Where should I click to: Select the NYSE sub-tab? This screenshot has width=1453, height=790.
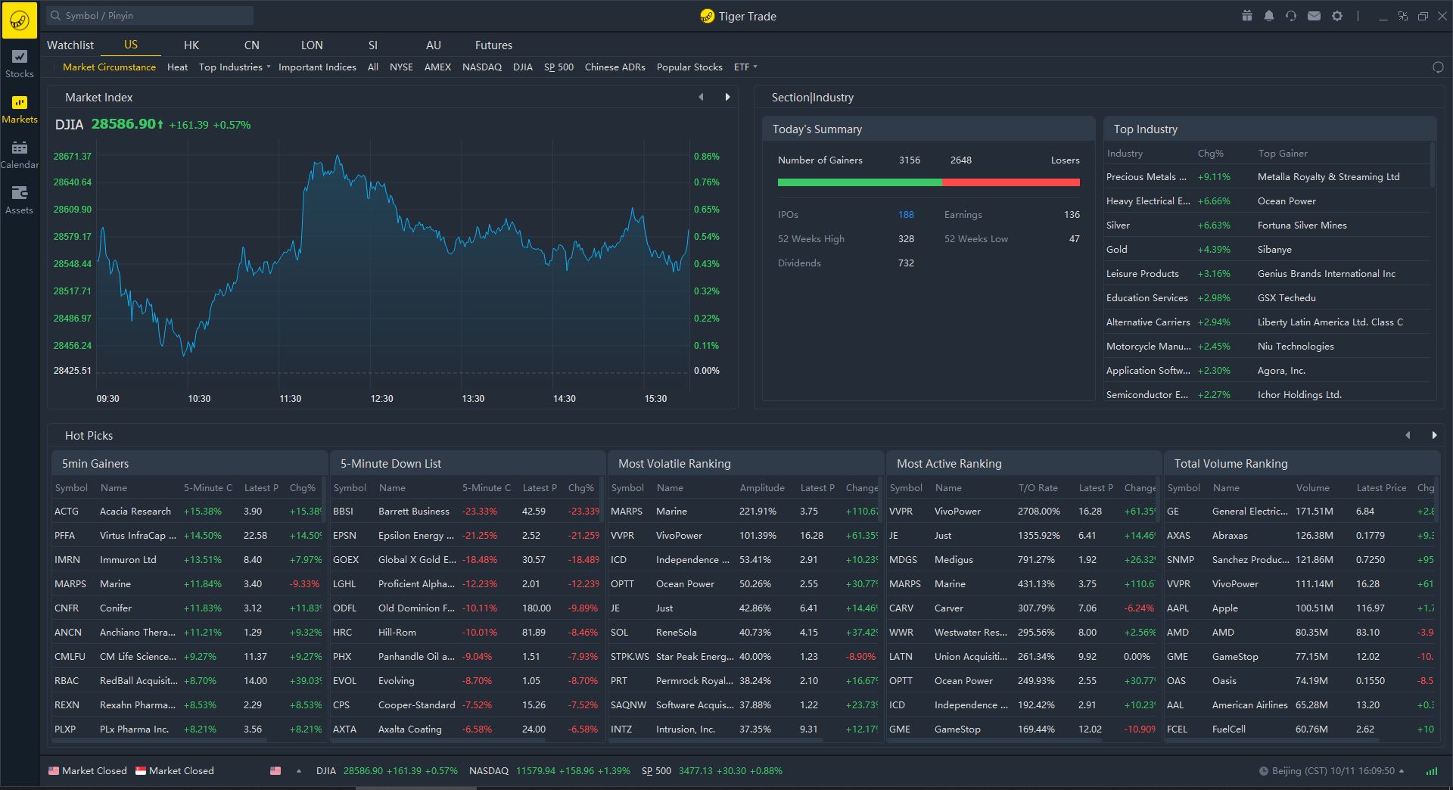click(x=401, y=67)
